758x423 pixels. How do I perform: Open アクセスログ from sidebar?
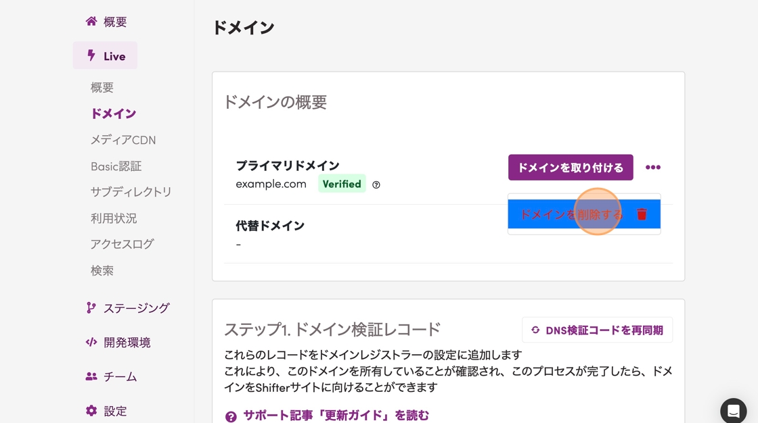point(122,244)
